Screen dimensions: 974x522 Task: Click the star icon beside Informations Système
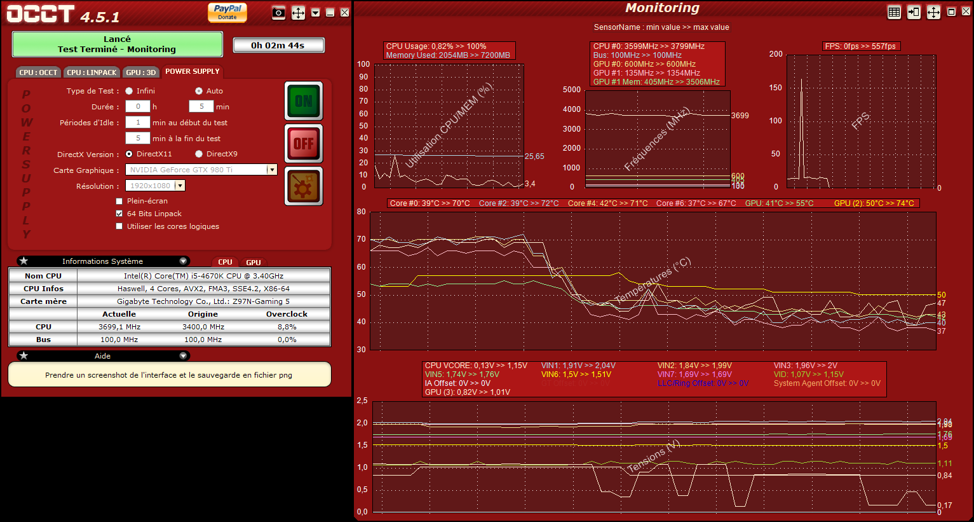(24, 261)
